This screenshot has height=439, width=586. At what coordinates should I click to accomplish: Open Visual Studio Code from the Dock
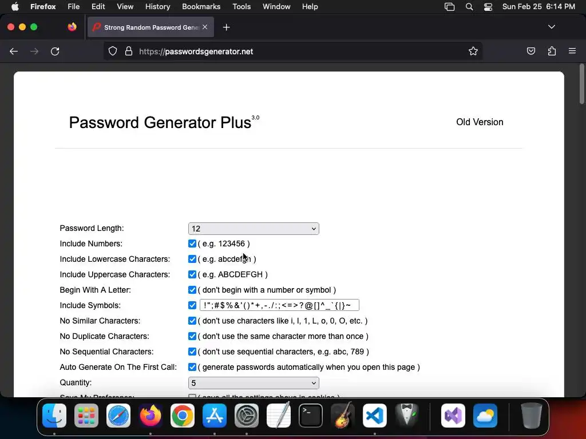[x=375, y=416]
